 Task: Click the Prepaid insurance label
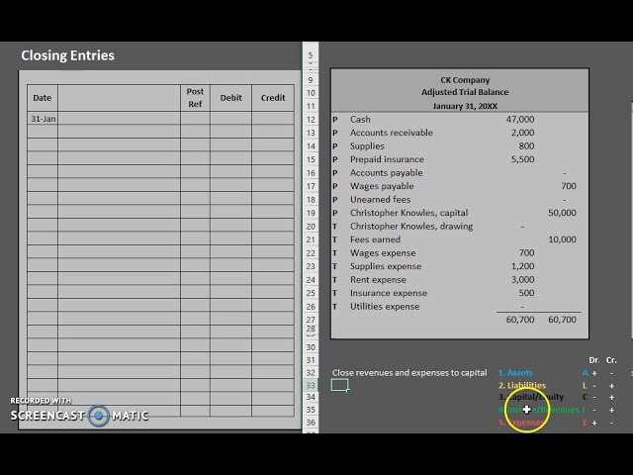click(x=387, y=159)
